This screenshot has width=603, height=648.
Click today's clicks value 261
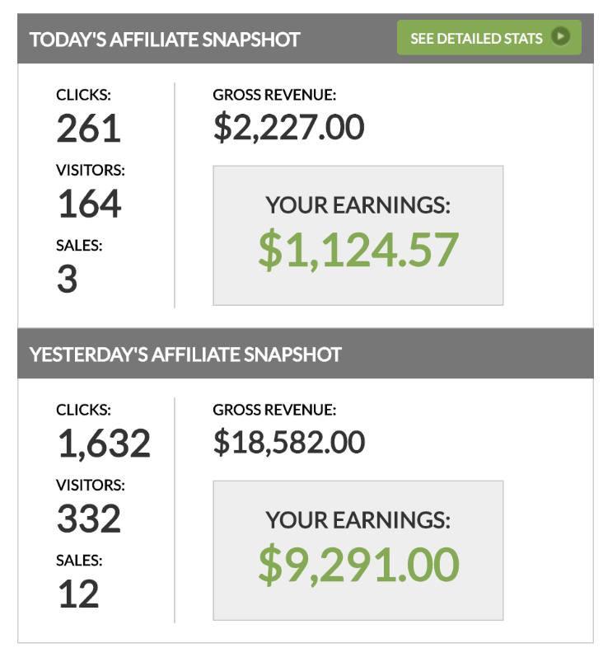(89, 129)
